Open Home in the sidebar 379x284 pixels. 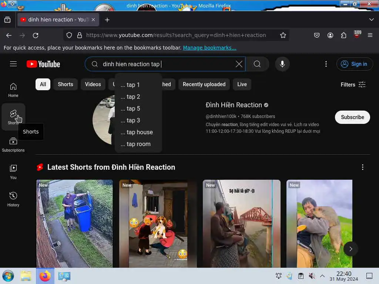point(13,90)
